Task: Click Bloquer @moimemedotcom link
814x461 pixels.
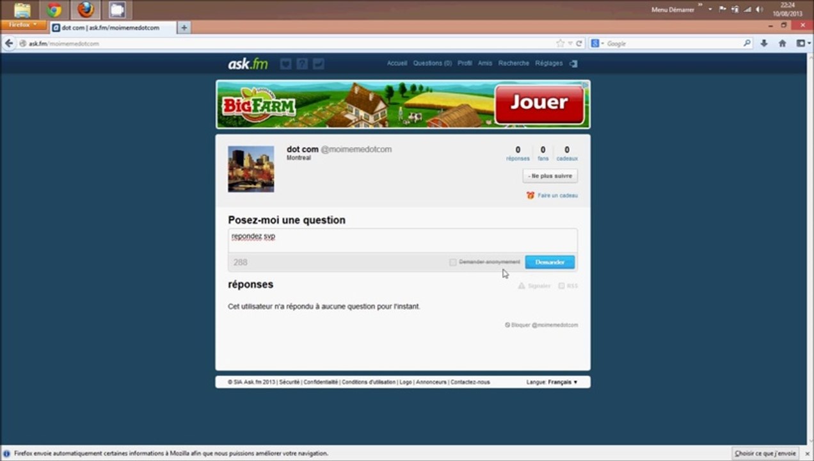Action: point(541,325)
